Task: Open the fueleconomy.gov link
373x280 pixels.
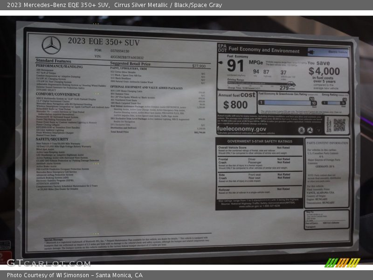Action: point(242,129)
